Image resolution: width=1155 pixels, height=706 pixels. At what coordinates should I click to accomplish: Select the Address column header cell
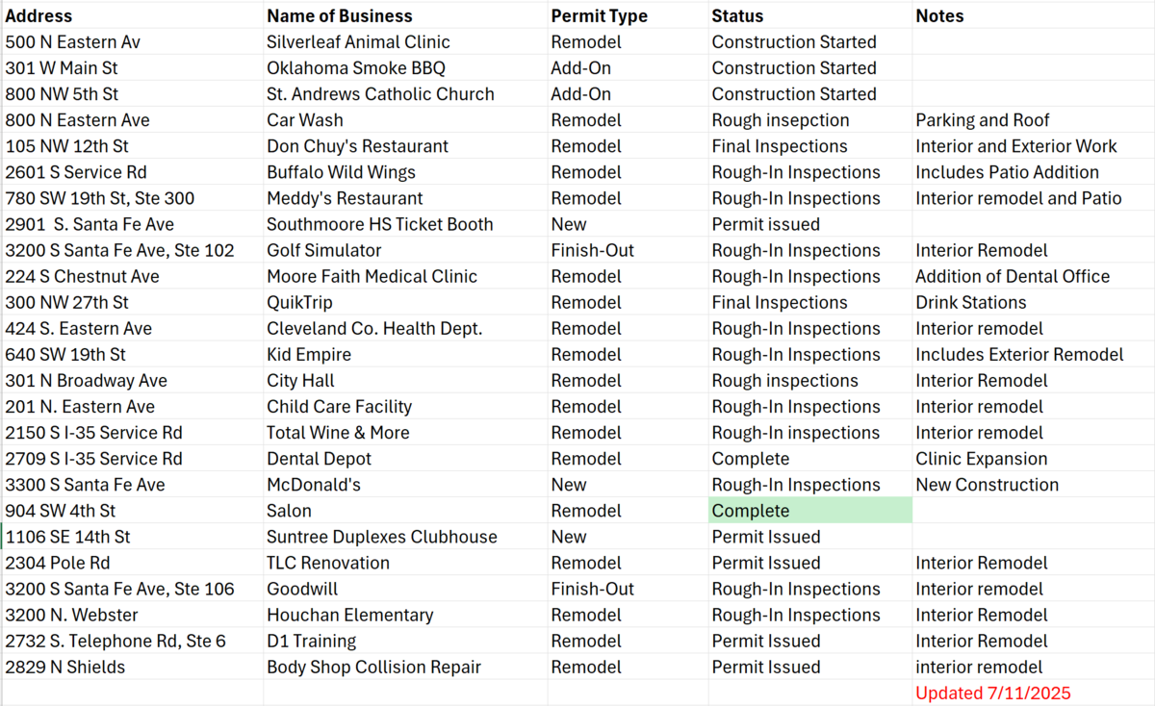click(132, 15)
